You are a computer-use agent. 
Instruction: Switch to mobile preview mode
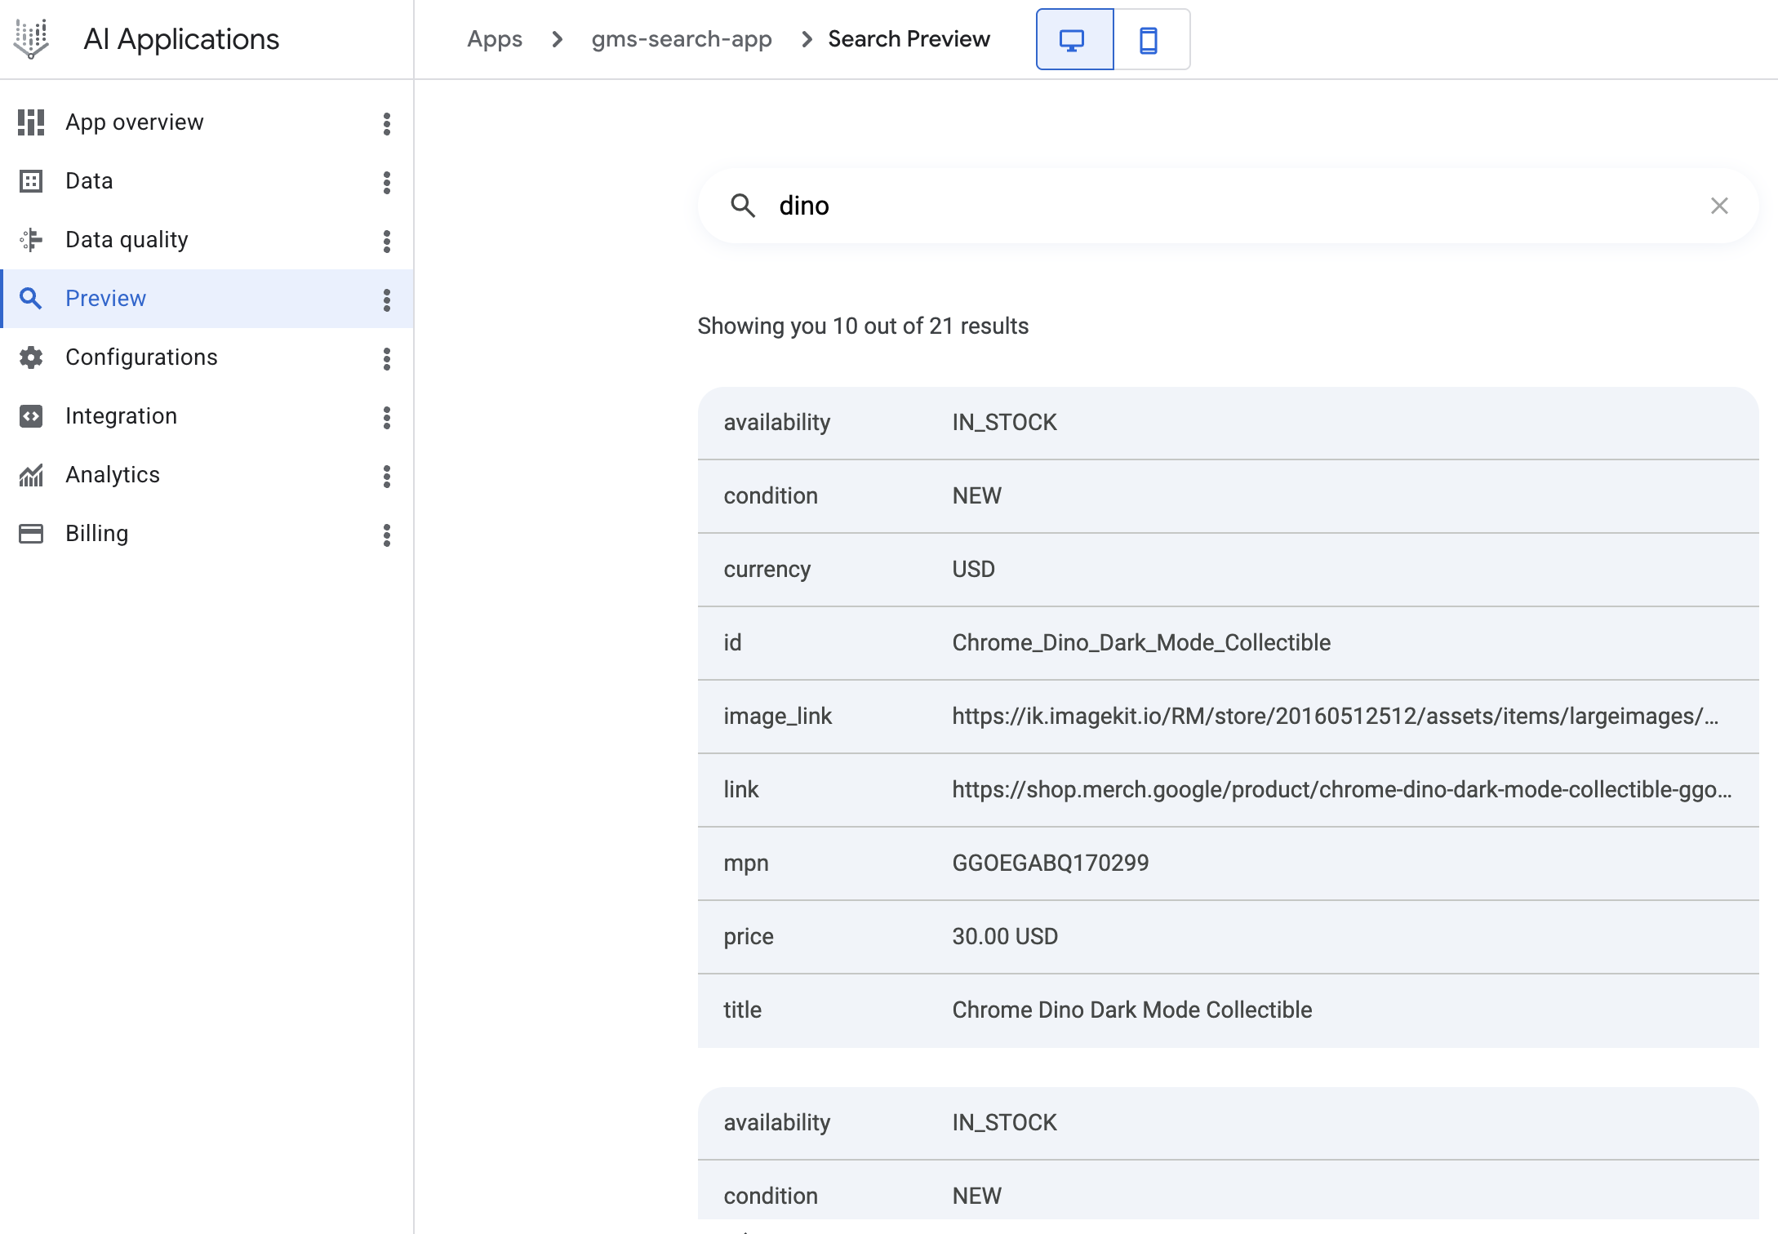click(1151, 39)
